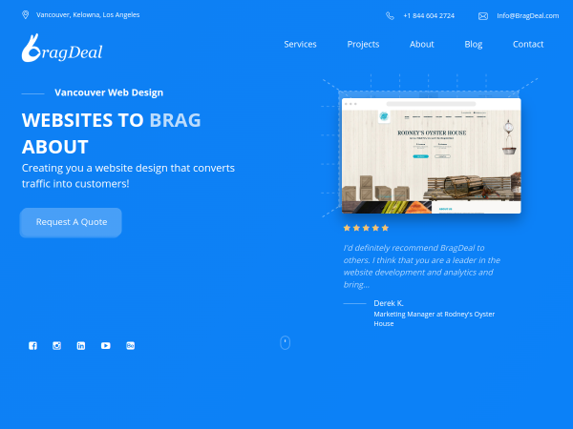Open the YouTube social icon
This screenshot has width=573, height=429.
(106, 345)
